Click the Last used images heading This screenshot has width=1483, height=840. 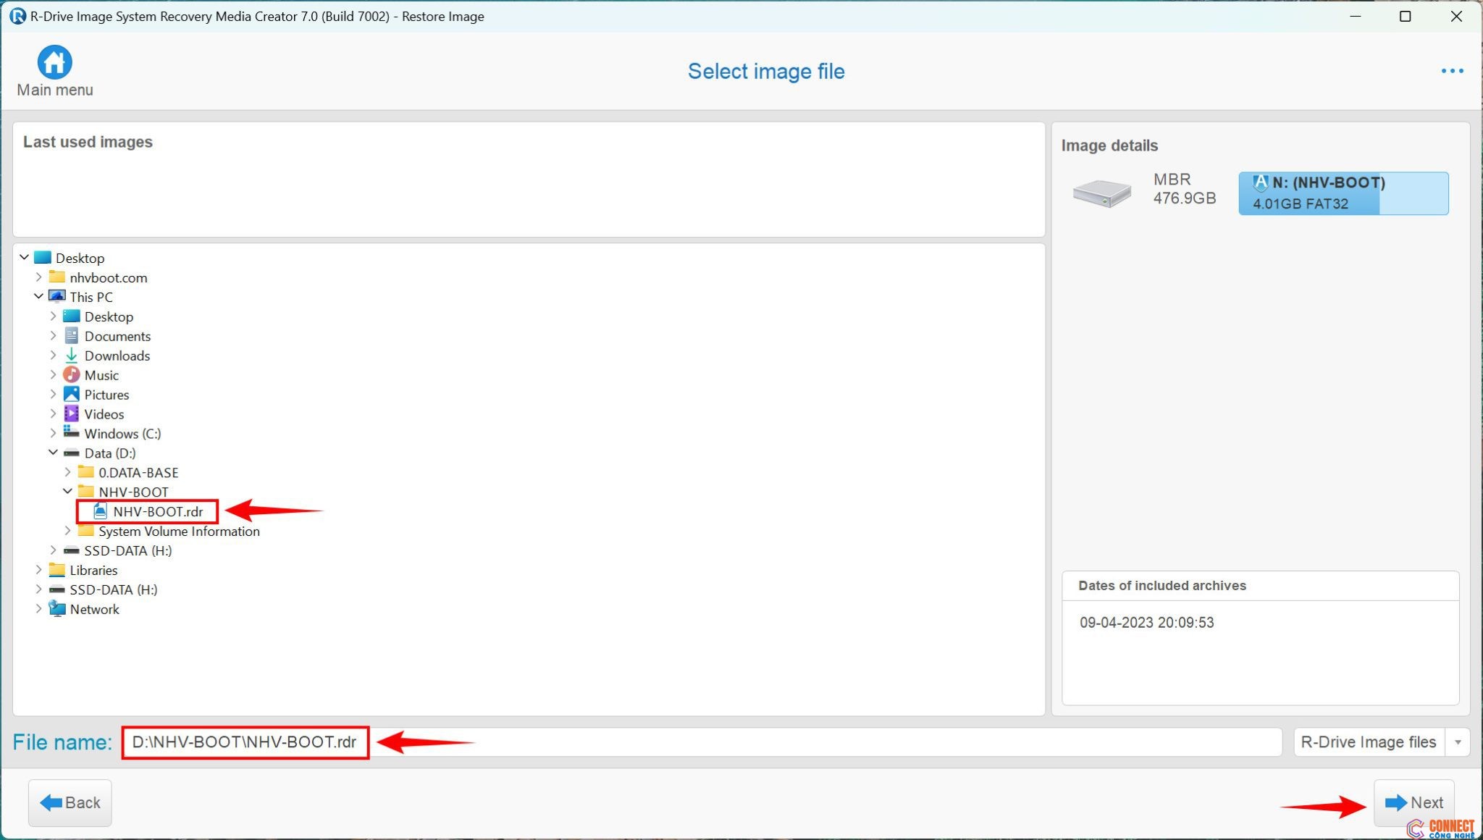88,142
